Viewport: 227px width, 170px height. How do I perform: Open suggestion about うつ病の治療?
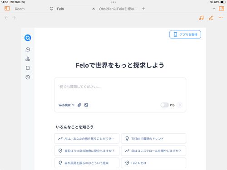coord(87,151)
